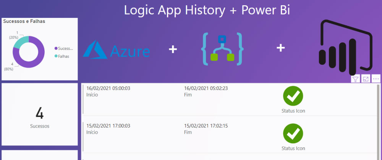Open focus mode icon above the table
The width and height of the screenshot is (382, 160).
(x=366, y=79)
